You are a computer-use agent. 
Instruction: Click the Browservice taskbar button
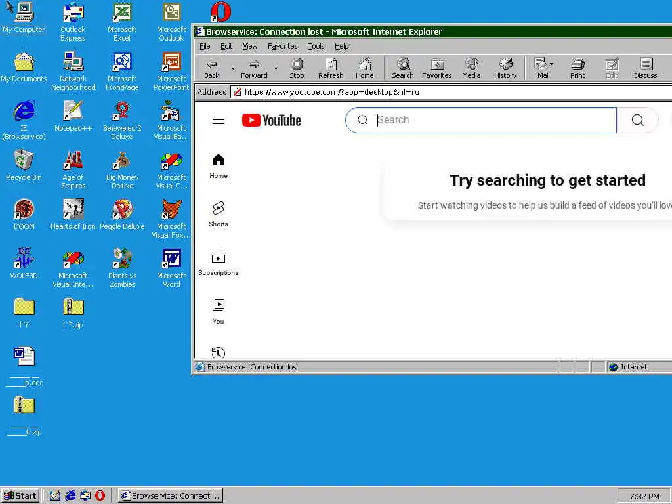[171, 496]
